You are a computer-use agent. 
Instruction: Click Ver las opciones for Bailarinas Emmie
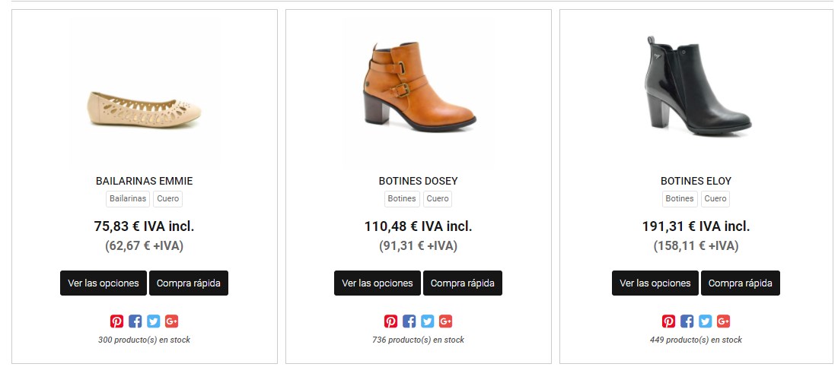104,283
